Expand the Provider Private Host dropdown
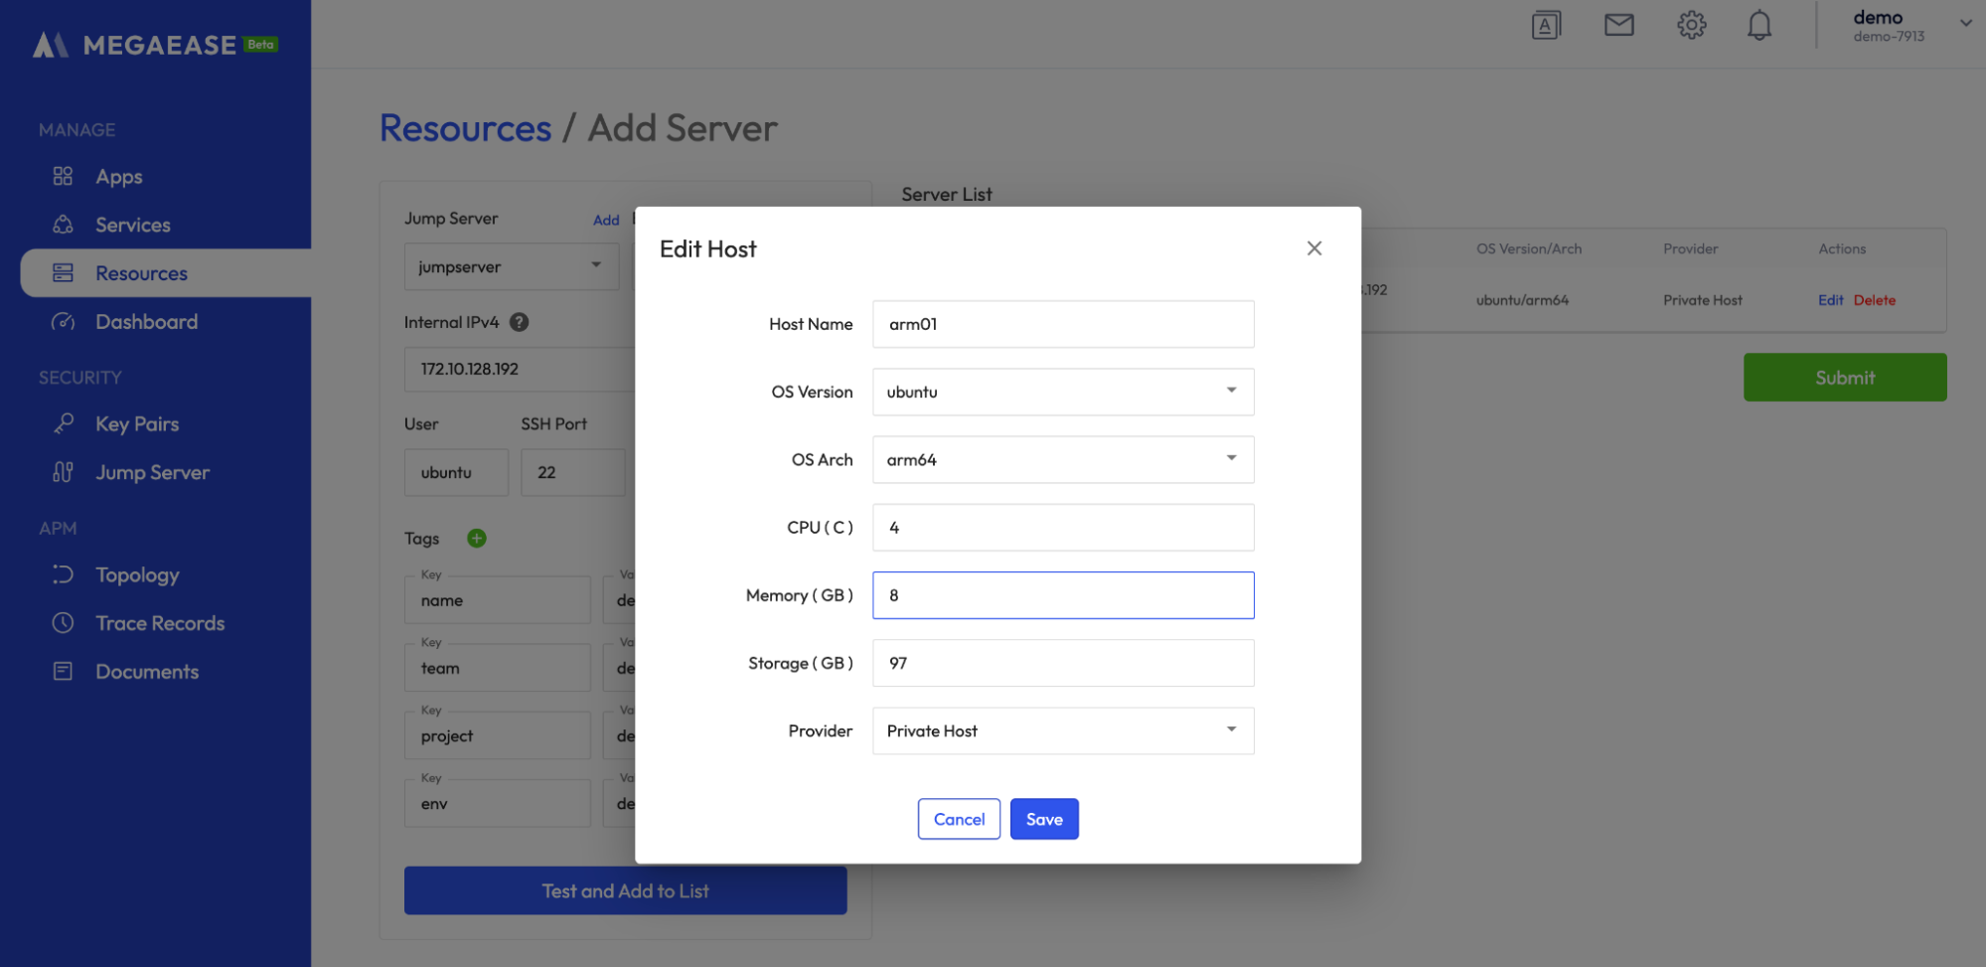The image size is (1986, 968). click(x=1062, y=730)
